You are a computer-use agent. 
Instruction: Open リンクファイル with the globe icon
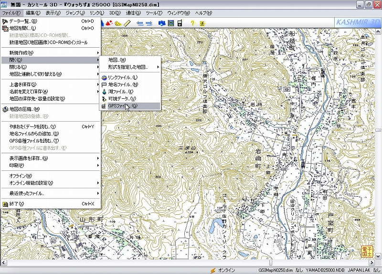[x=130, y=77]
